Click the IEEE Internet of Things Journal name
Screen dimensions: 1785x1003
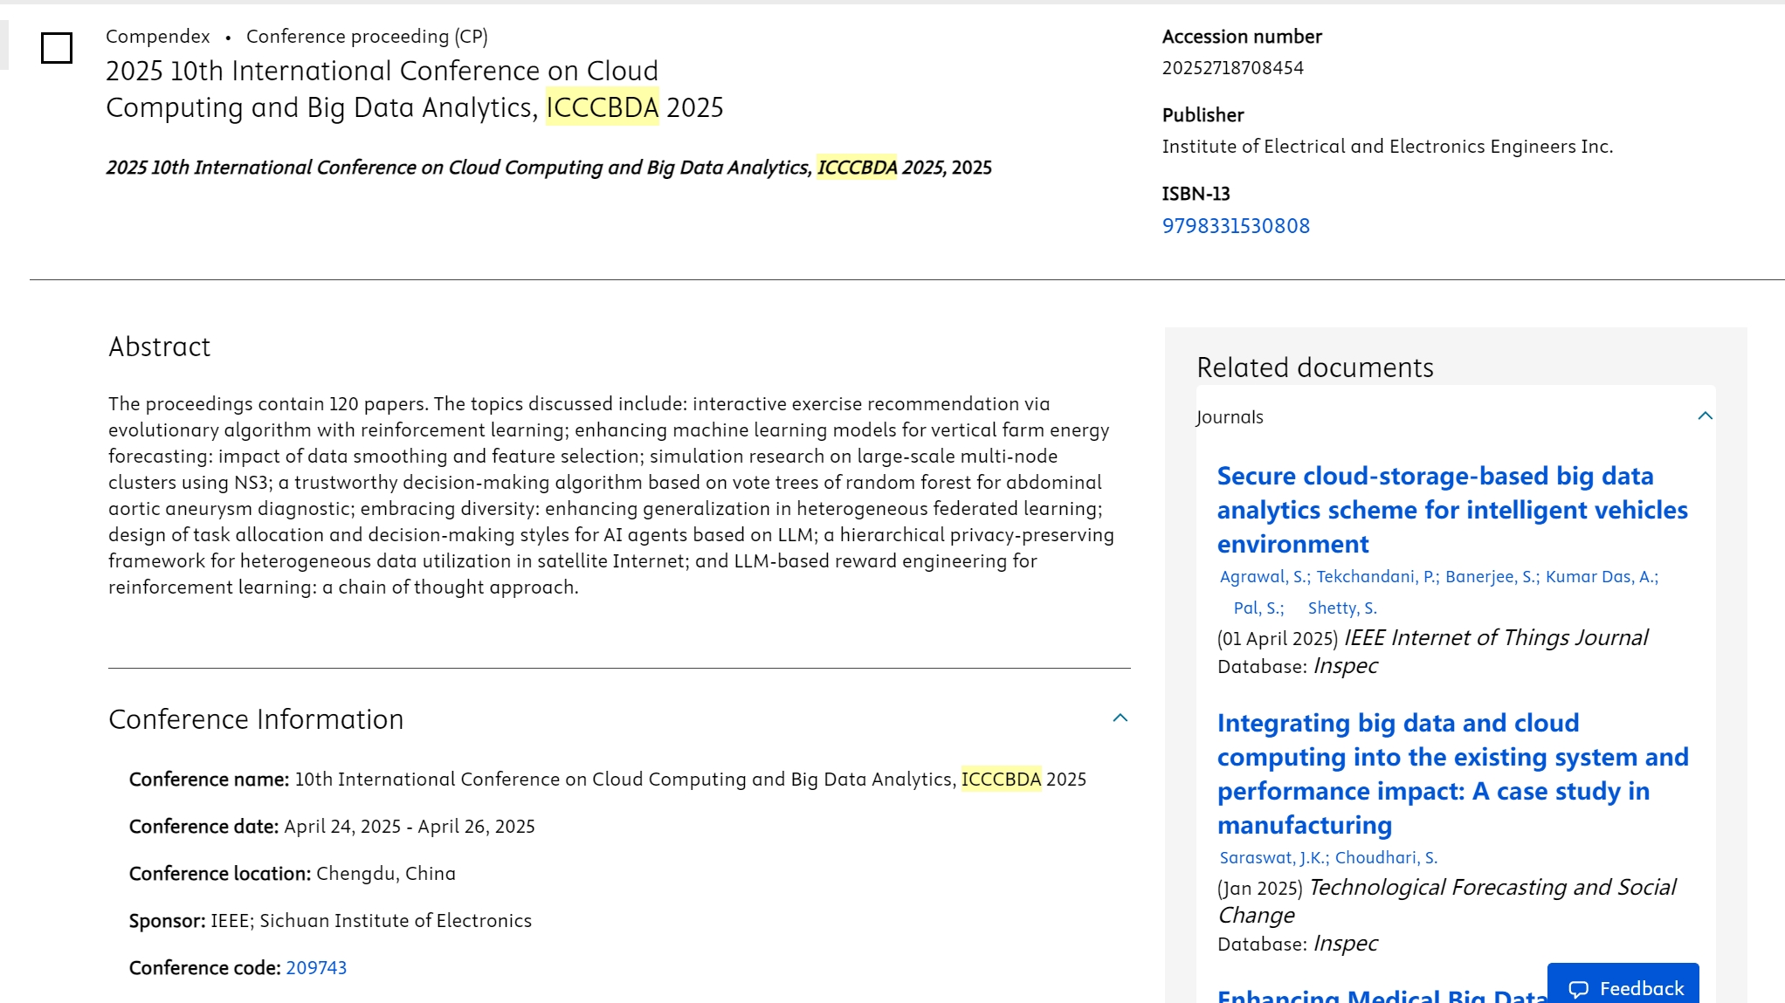pyautogui.click(x=1496, y=638)
